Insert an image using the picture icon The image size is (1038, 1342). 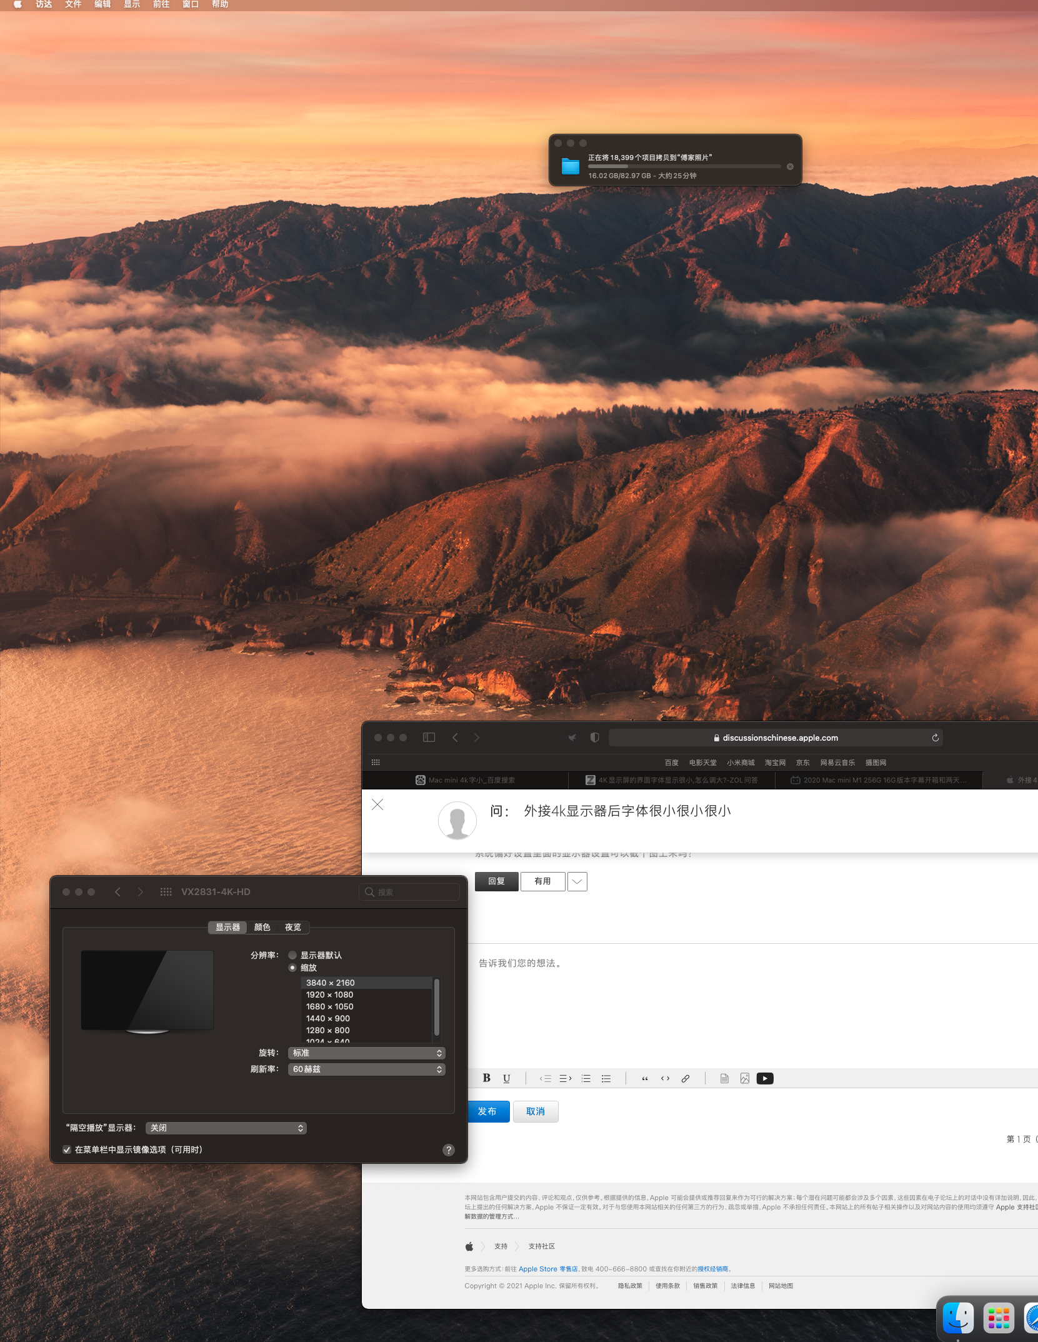744,1078
